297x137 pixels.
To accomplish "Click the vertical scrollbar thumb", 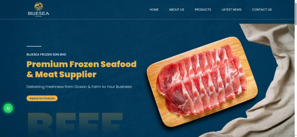I will [296, 13].
